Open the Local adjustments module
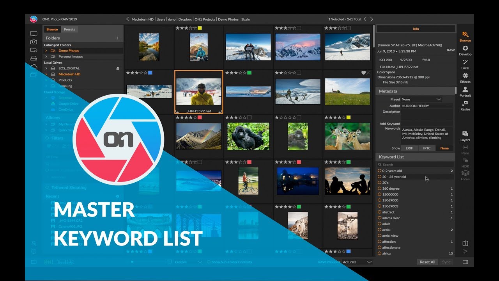The width and height of the screenshot is (499, 281). coord(465,64)
